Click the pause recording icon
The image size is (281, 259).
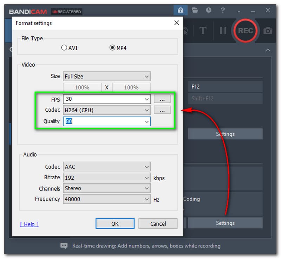point(223,31)
